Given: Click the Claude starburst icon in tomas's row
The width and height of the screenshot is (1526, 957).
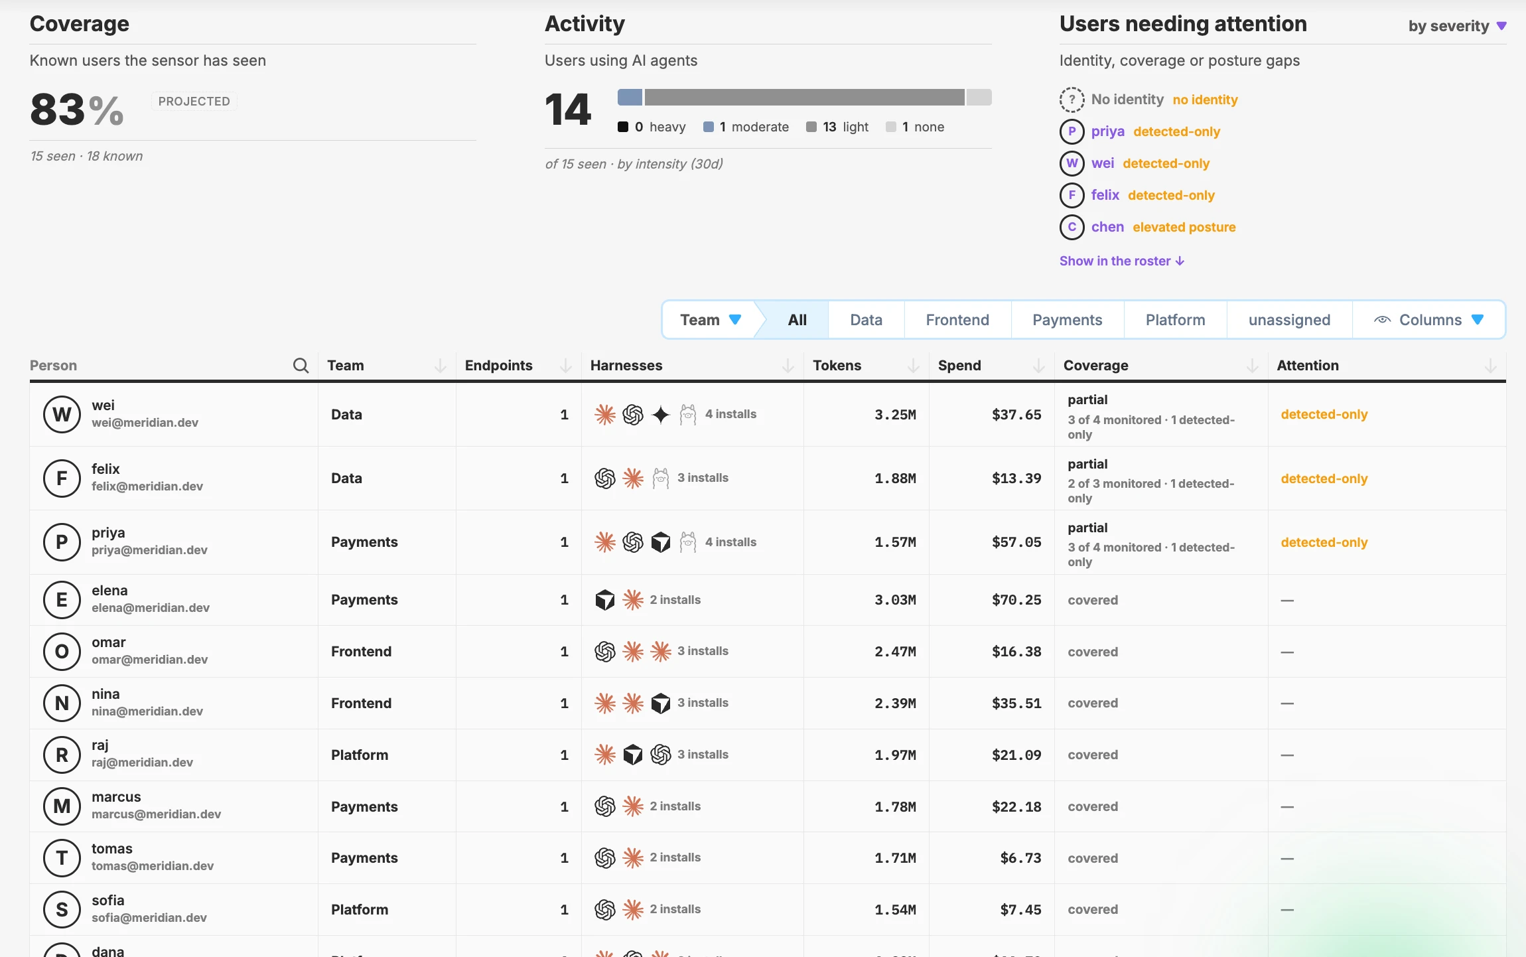Looking at the screenshot, I should [633, 858].
